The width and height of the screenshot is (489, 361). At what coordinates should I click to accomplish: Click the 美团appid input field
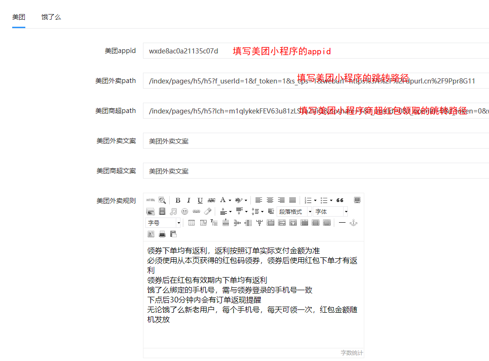point(316,51)
